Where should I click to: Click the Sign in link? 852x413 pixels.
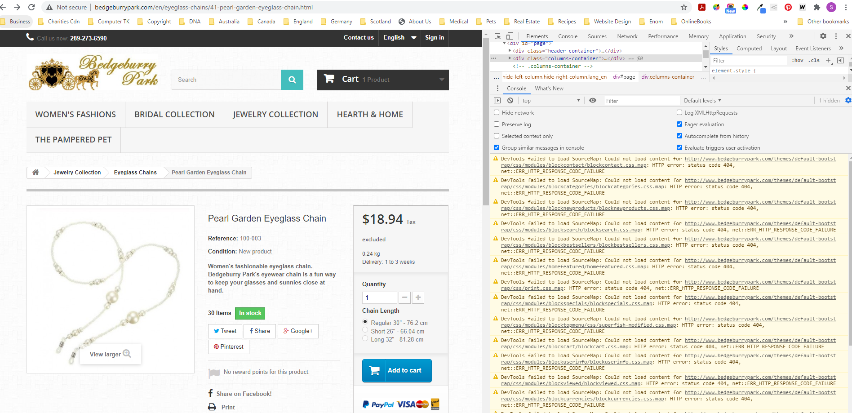point(435,38)
